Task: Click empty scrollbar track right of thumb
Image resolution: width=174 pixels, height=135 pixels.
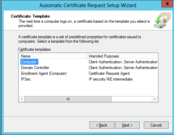Action: click(132, 99)
